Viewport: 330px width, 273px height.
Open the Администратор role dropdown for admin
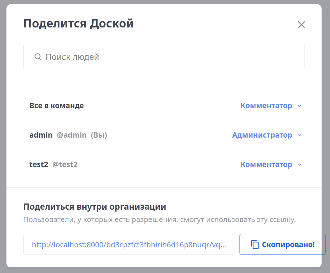tap(262, 135)
